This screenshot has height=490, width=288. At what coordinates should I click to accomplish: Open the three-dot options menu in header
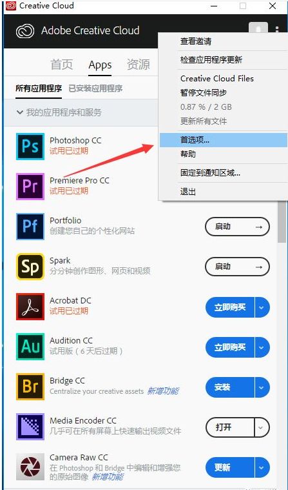click(277, 30)
